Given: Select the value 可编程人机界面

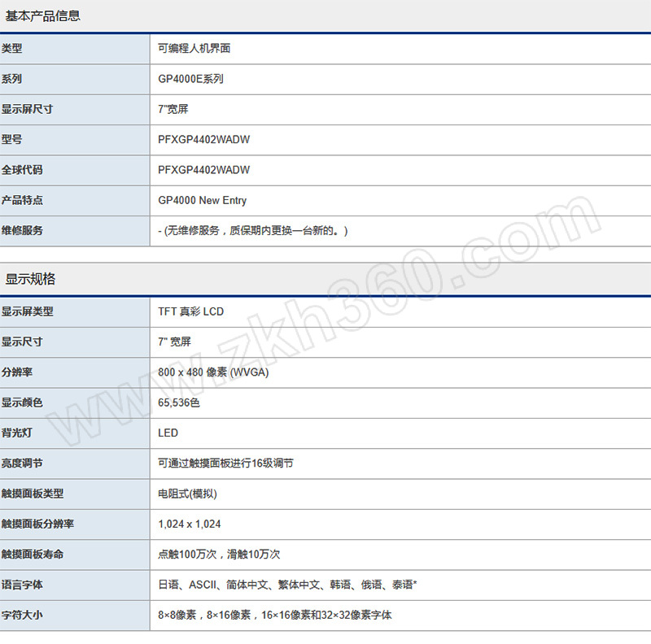Looking at the screenshot, I should pos(194,49).
